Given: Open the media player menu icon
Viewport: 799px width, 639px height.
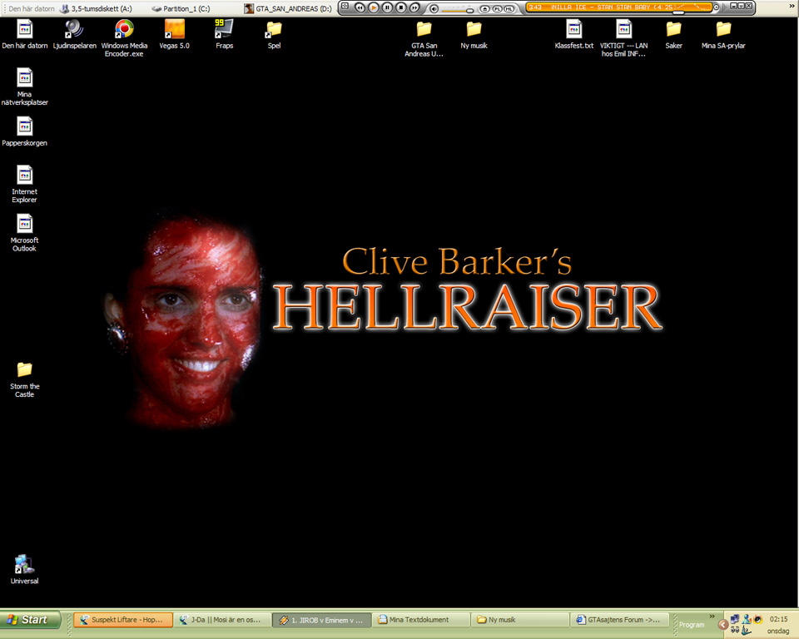Looking at the screenshot, I should coord(345,7).
